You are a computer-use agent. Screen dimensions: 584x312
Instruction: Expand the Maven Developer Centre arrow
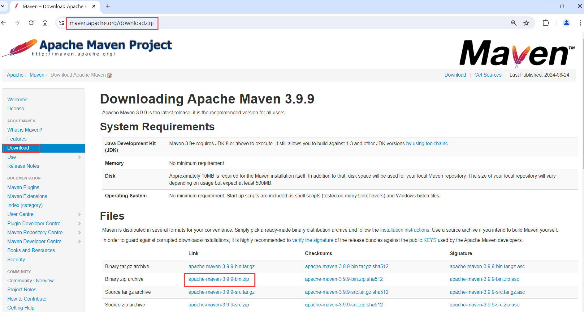pos(80,242)
